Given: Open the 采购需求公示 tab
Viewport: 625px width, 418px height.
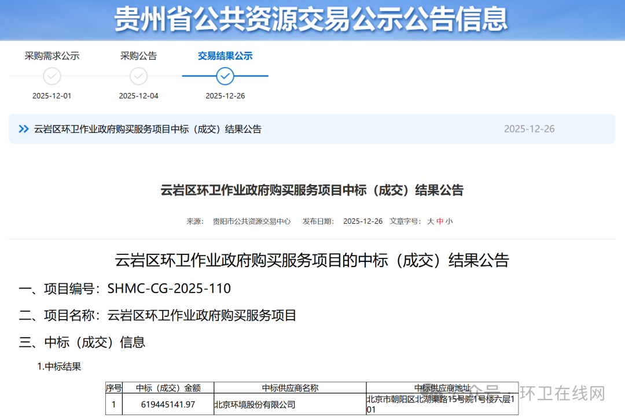Looking at the screenshot, I should (52, 56).
